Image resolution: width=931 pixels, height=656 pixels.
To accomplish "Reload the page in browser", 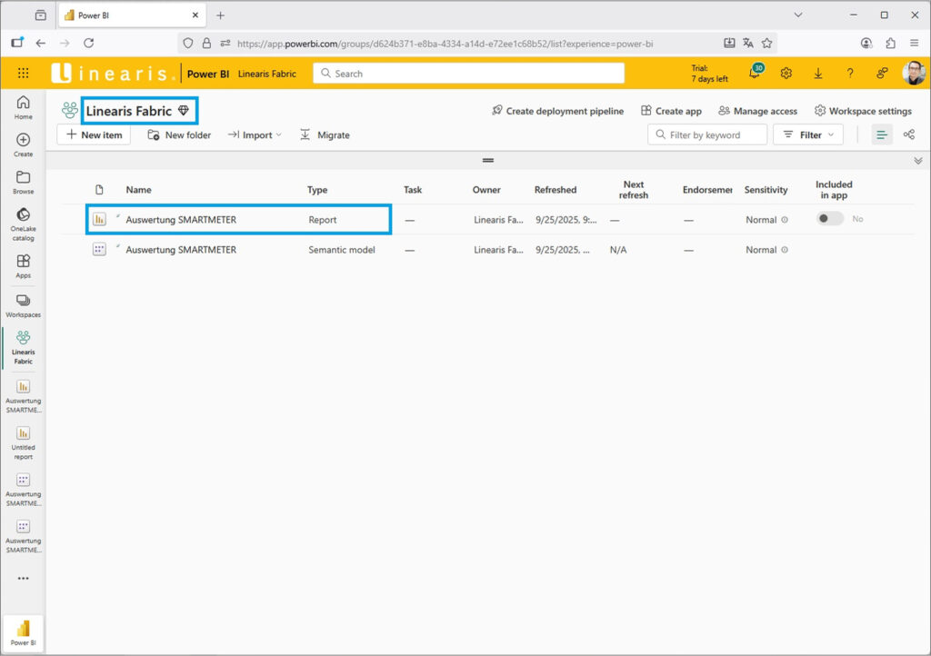I will (88, 43).
